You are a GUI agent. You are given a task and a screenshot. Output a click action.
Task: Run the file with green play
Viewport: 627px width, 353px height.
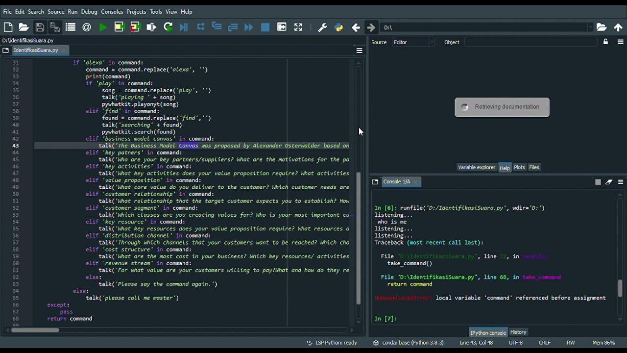pos(103,27)
